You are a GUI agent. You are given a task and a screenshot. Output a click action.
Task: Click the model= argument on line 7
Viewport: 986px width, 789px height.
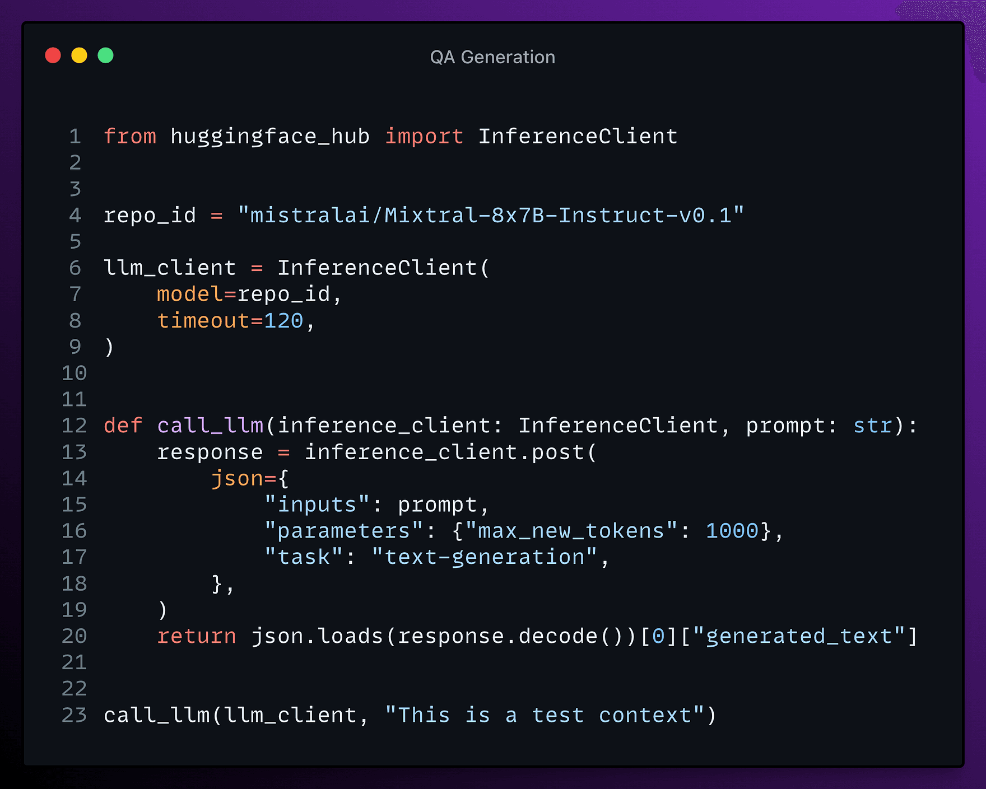tap(197, 295)
